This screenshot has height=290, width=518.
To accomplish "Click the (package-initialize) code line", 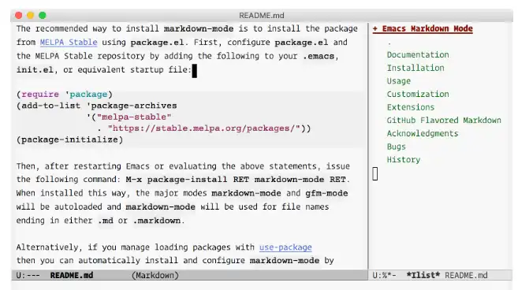I will (69, 139).
